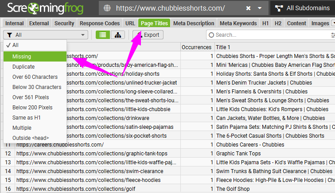Click the Export button
The width and height of the screenshot is (335, 193).
tap(148, 35)
